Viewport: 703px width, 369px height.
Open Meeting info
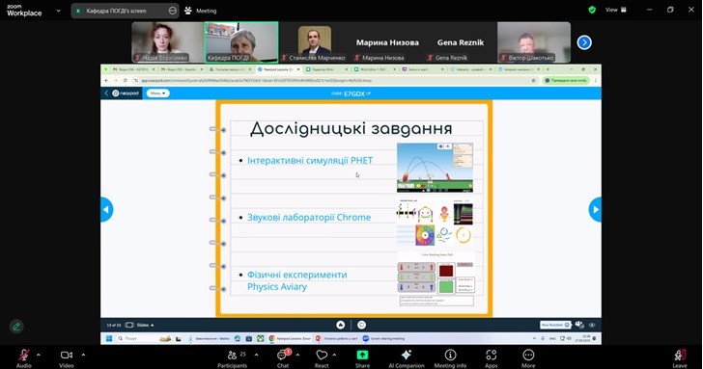pos(450,358)
